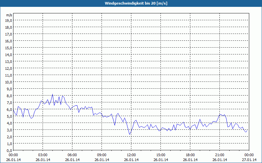Select the 18,0 y-axis label
The width and height of the screenshot is (262, 163).
tap(9, 27)
